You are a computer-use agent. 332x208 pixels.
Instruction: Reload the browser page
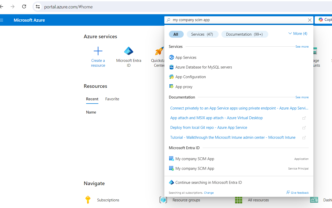click(x=24, y=7)
